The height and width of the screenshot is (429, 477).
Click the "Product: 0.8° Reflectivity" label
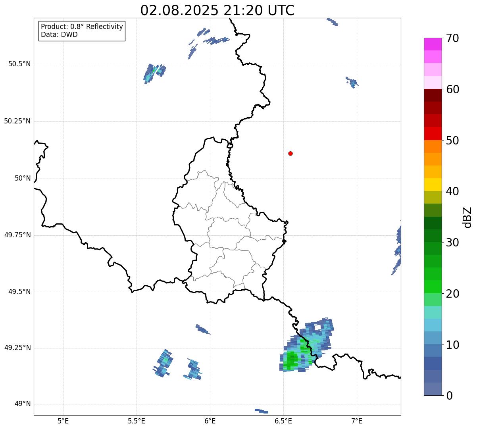[82, 27]
